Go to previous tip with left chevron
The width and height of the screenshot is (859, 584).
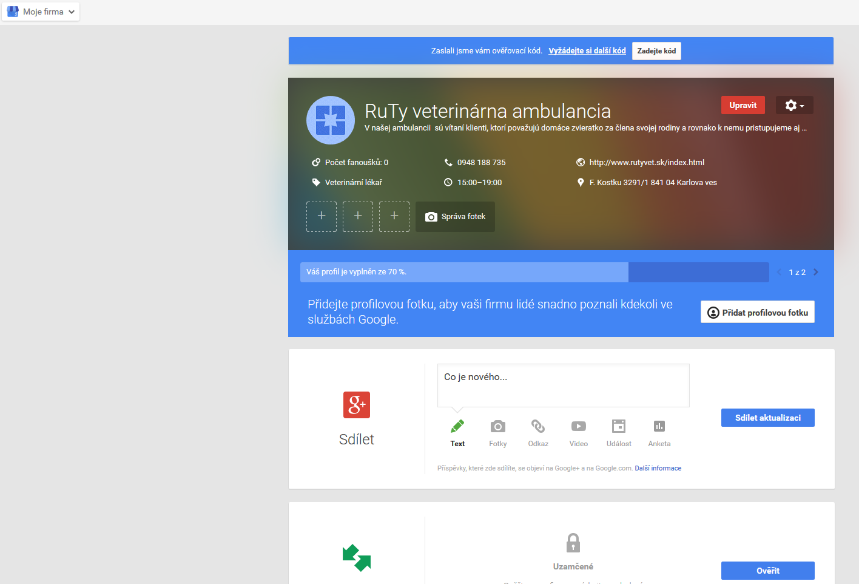pyautogui.click(x=780, y=272)
